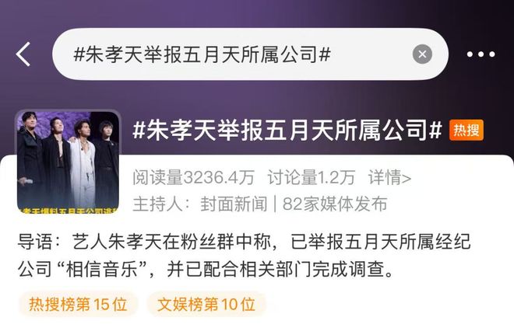
Task: Select the 讨论量1.2万 discussion count
Action: tap(312, 177)
